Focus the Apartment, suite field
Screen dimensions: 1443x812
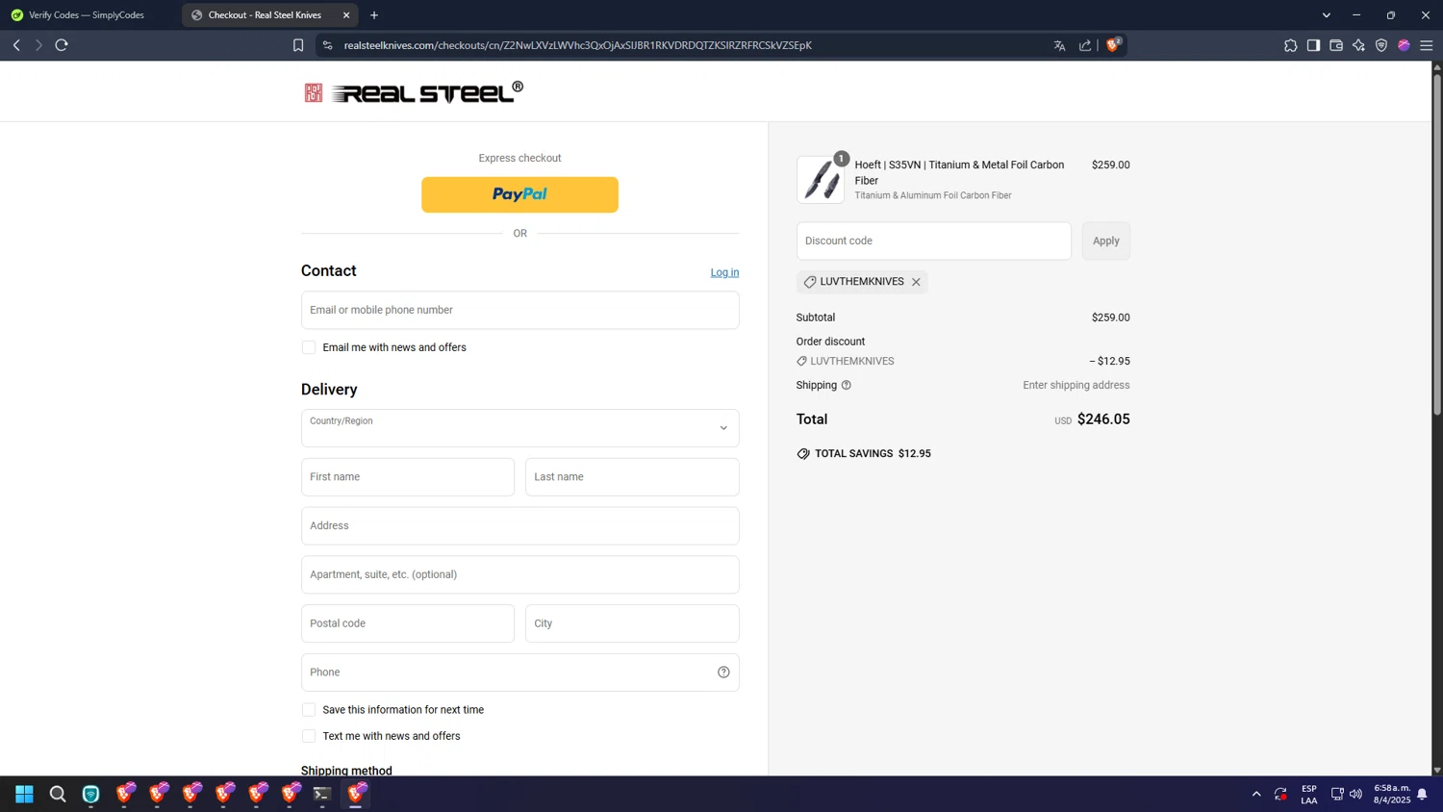(519, 574)
